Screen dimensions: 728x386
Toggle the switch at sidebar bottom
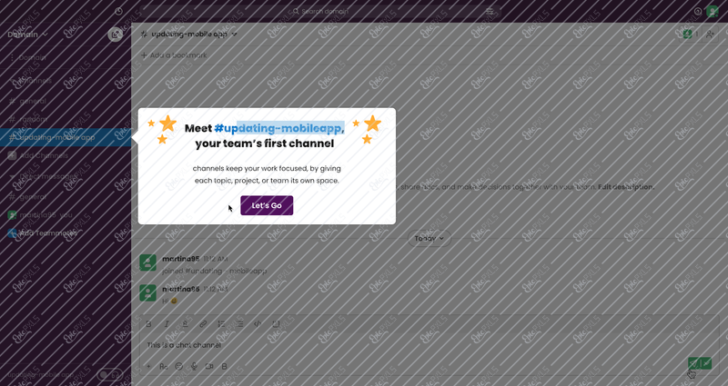pos(109,374)
